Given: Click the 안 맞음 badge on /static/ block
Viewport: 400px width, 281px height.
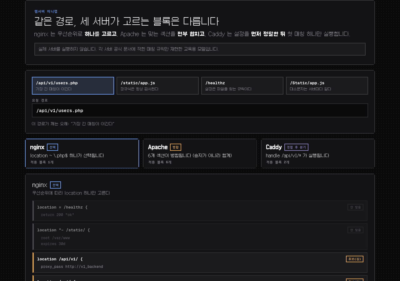Looking at the screenshot, I should [355, 230].
